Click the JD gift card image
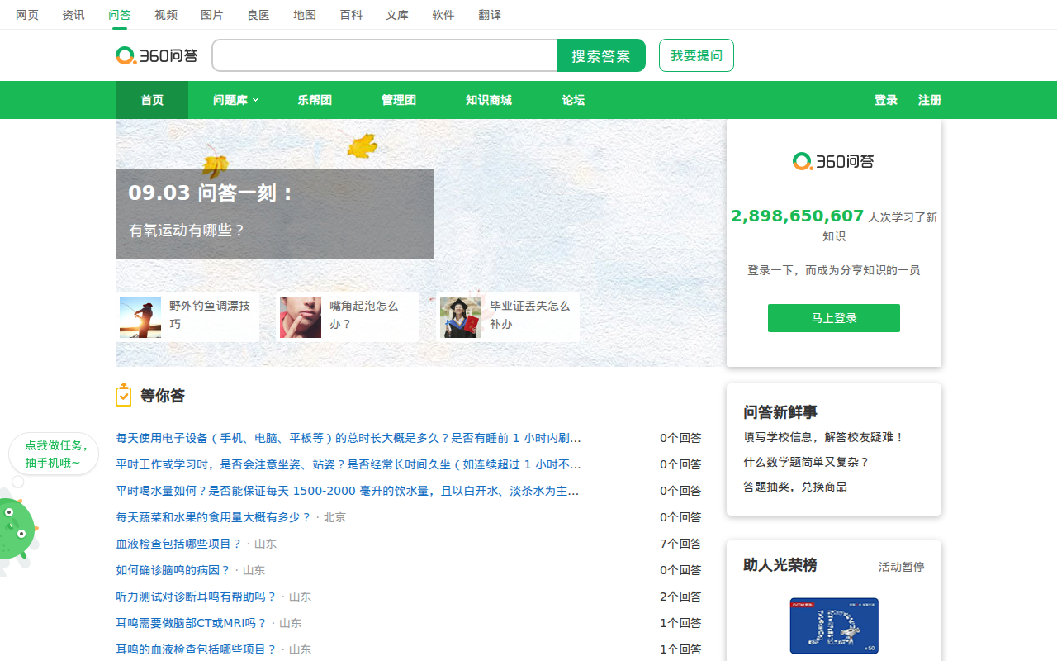1057x661 pixels. pyautogui.click(x=834, y=625)
